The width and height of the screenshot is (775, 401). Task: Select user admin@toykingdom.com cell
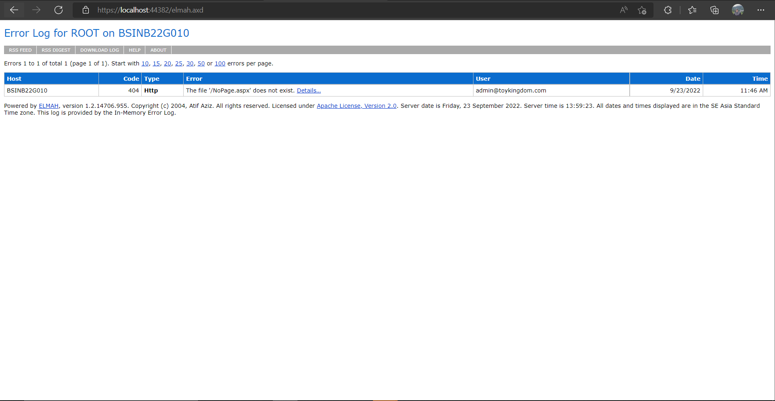click(551, 90)
